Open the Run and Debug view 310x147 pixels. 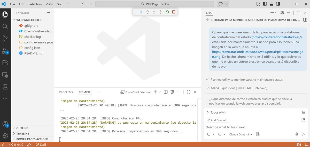coord(5,51)
